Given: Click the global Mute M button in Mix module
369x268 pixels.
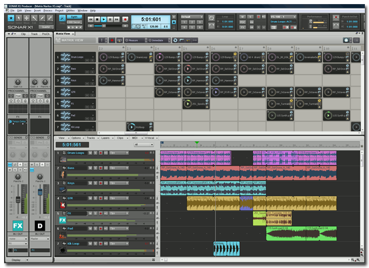Looking at the screenshot, I should (x=242, y=17).
